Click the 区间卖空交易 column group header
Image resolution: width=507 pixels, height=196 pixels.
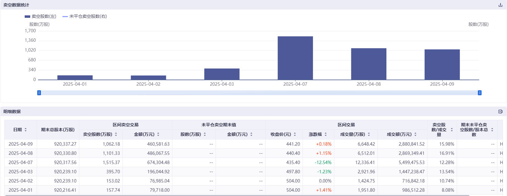click(x=126, y=125)
